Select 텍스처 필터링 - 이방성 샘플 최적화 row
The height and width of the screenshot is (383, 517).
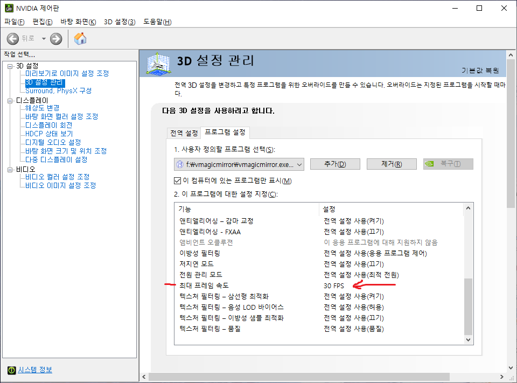point(319,318)
